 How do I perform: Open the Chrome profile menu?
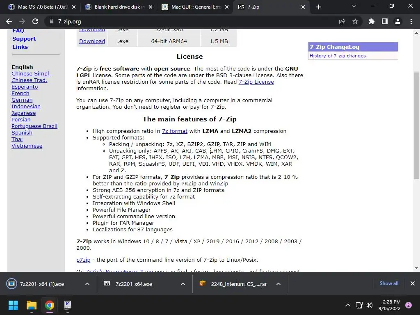(398, 21)
